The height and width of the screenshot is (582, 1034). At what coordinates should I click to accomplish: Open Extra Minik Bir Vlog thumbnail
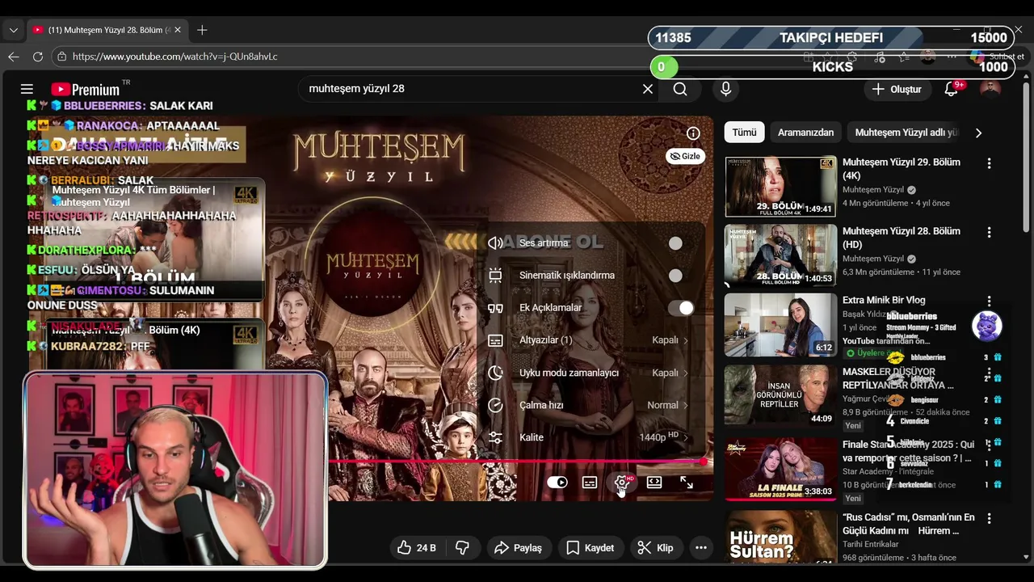pos(780,324)
